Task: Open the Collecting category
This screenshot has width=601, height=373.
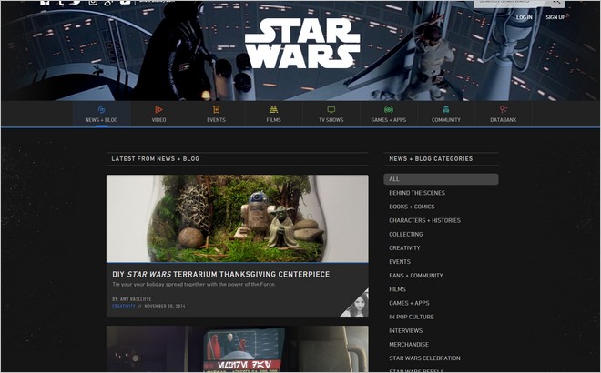Action: (x=406, y=235)
